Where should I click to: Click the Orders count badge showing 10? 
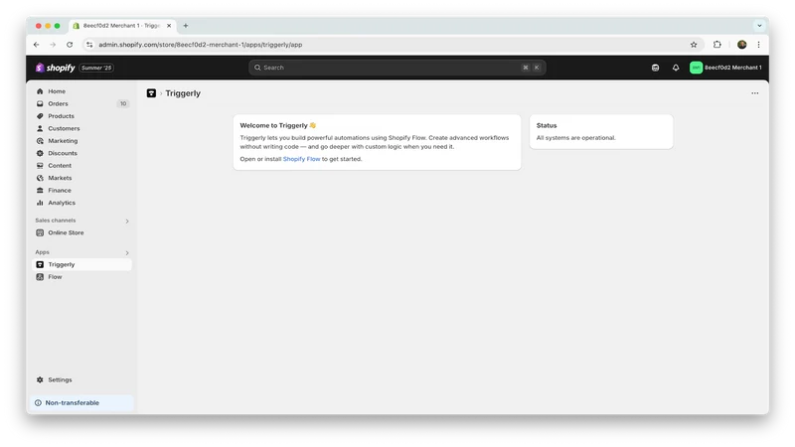point(123,103)
